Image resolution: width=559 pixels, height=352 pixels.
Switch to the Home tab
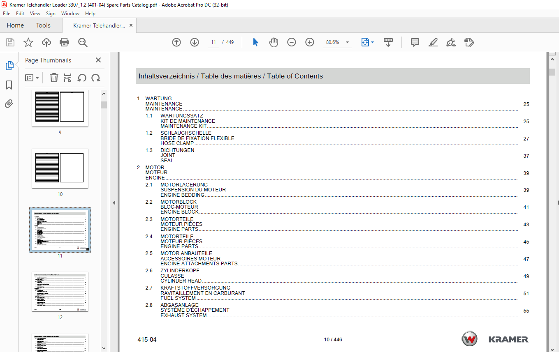15,25
